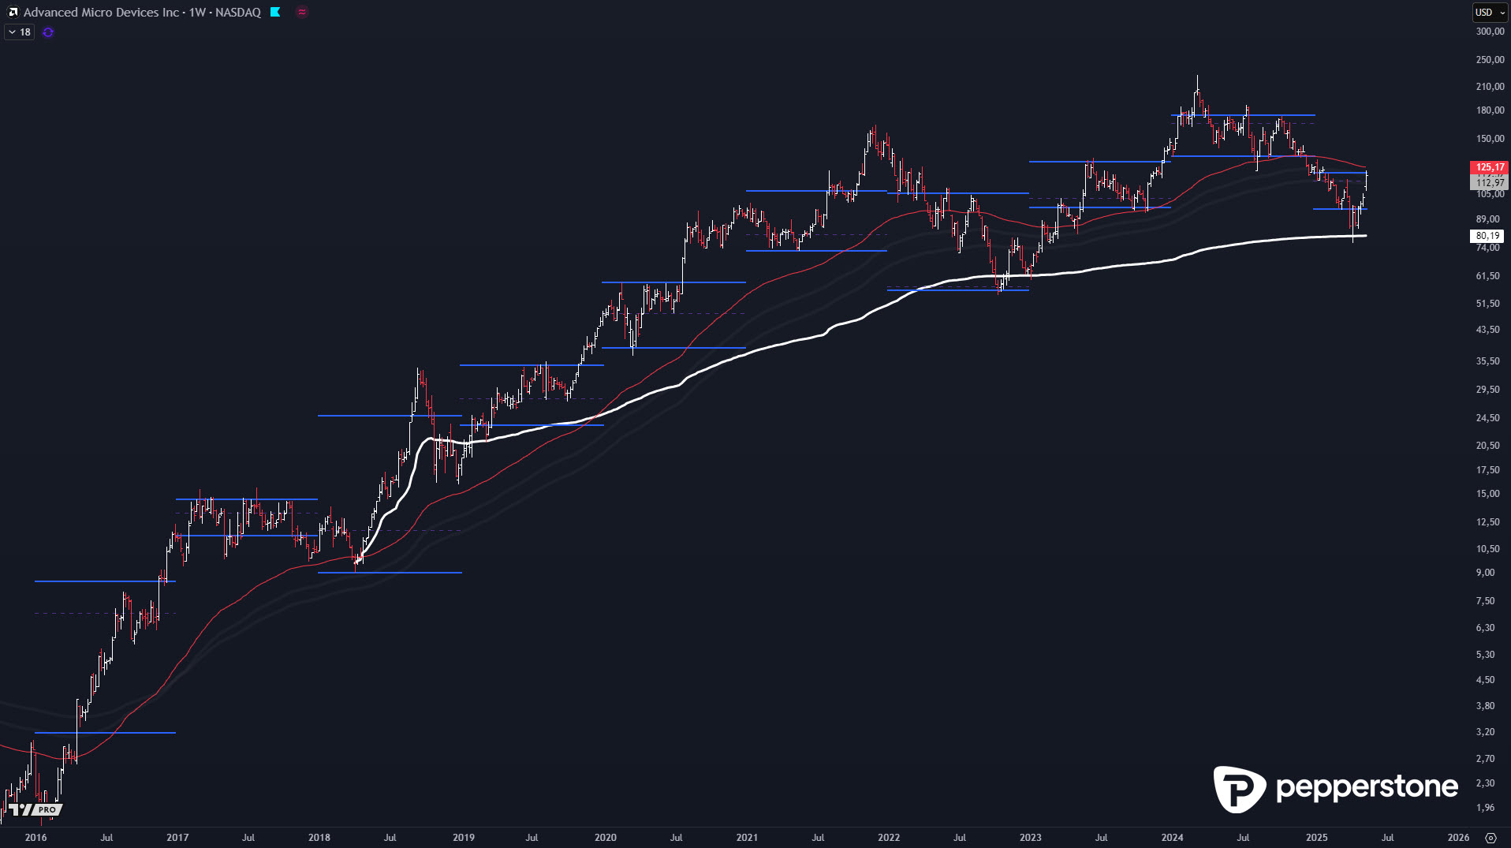Screen dimensions: 1511x848
Task: Click the 2021 label on time axis
Action: click(747, 838)
